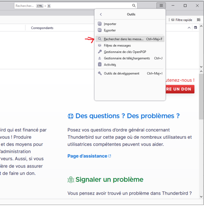Screen dimensions: 204x206
Task: Launch Gestionnaire de clés OpenPGP
Action: (x=130, y=52)
